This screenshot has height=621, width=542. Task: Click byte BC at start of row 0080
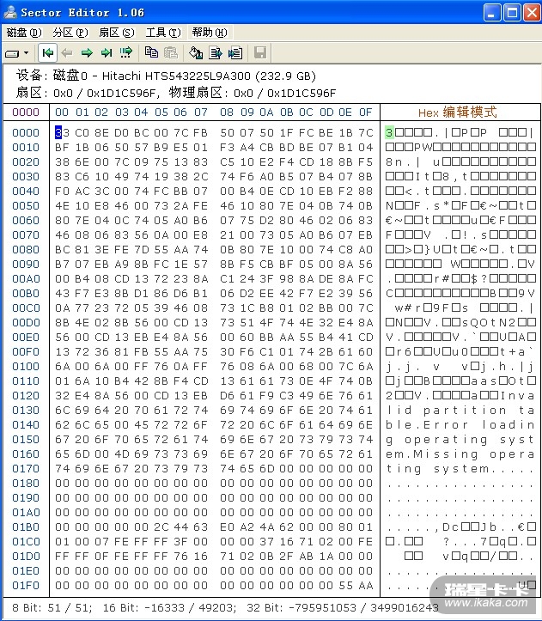62,249
